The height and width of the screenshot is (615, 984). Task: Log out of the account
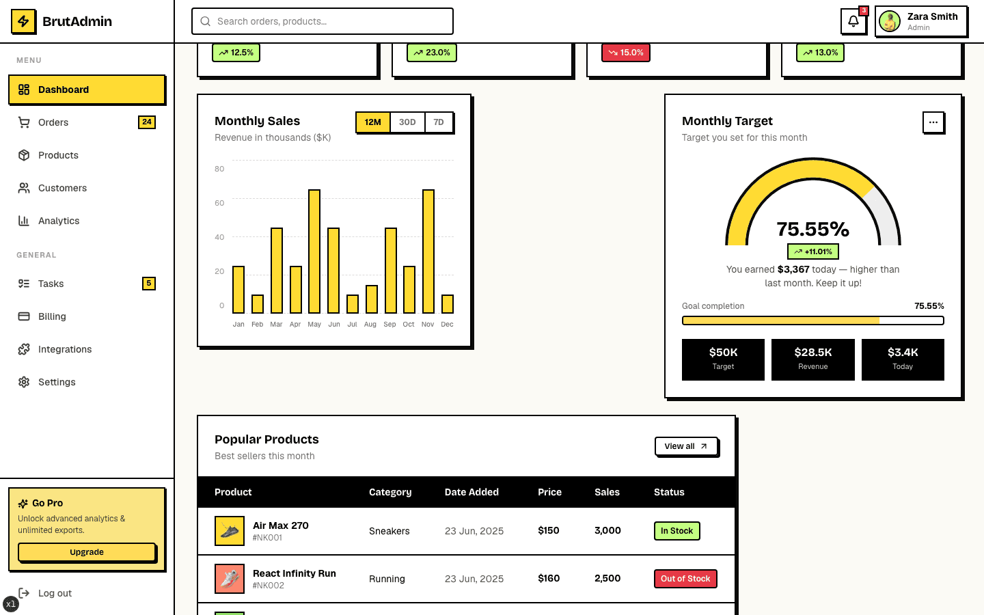point(87,593)
